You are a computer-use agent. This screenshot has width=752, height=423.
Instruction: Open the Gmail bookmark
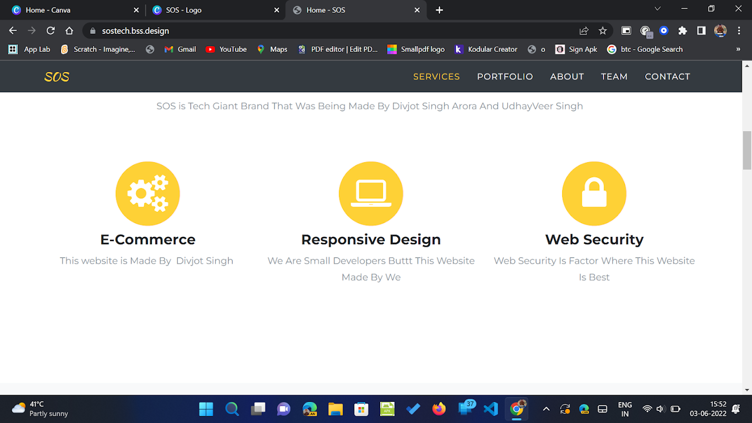pyautogui.click(x=180, y=49)
